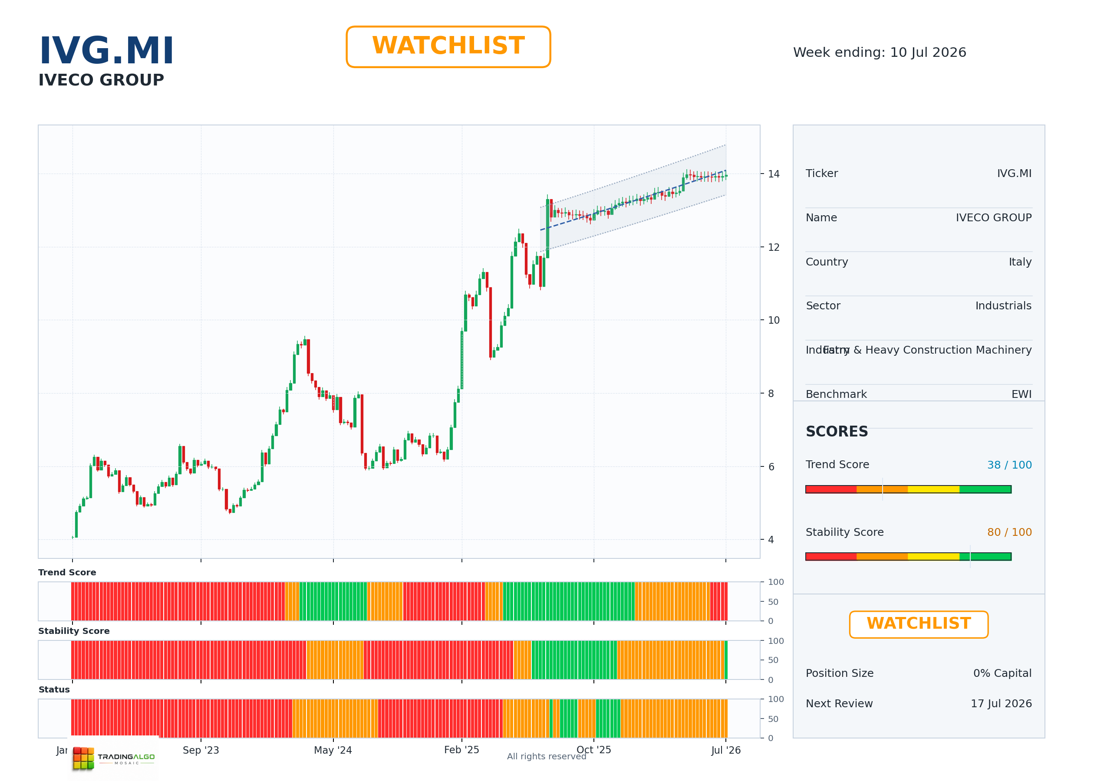Click the Country value Italy
Screen dimensions: 1094x781
click(x=1020, y=262)
